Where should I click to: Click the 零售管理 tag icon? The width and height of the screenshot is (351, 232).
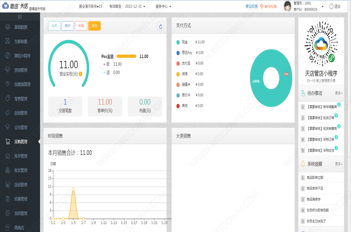click(8, 99)
